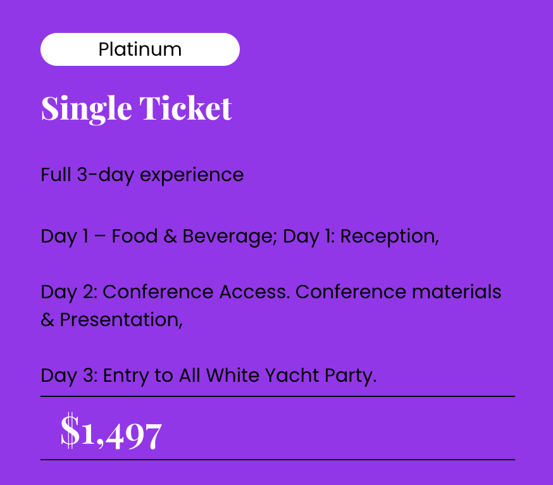Click the dollar sign in the price
553x485 pixels.
pos(70,431)
